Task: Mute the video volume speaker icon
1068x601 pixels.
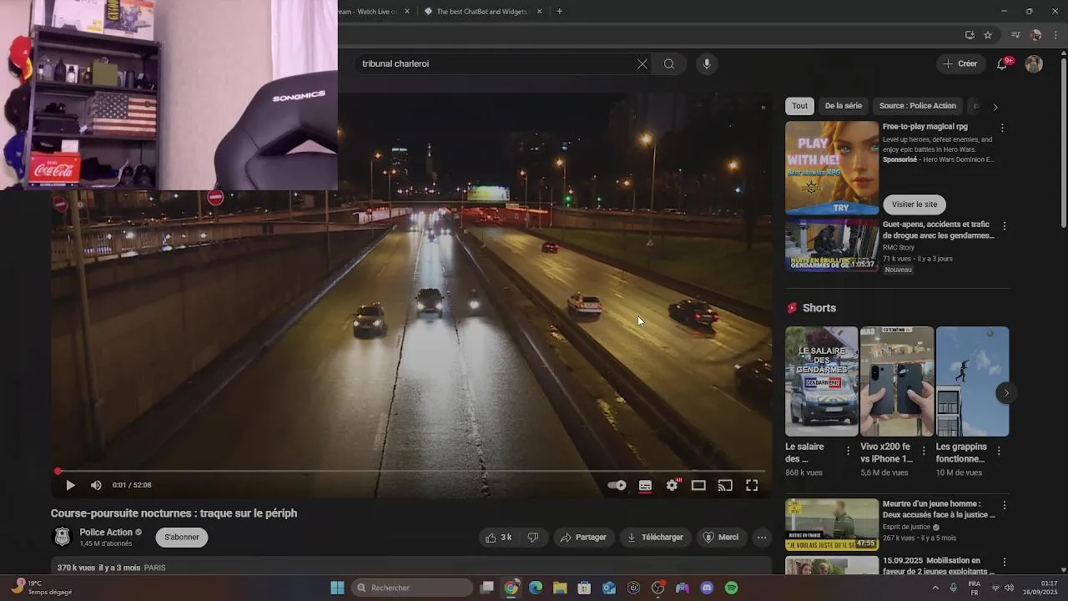Action: point(96,485)
